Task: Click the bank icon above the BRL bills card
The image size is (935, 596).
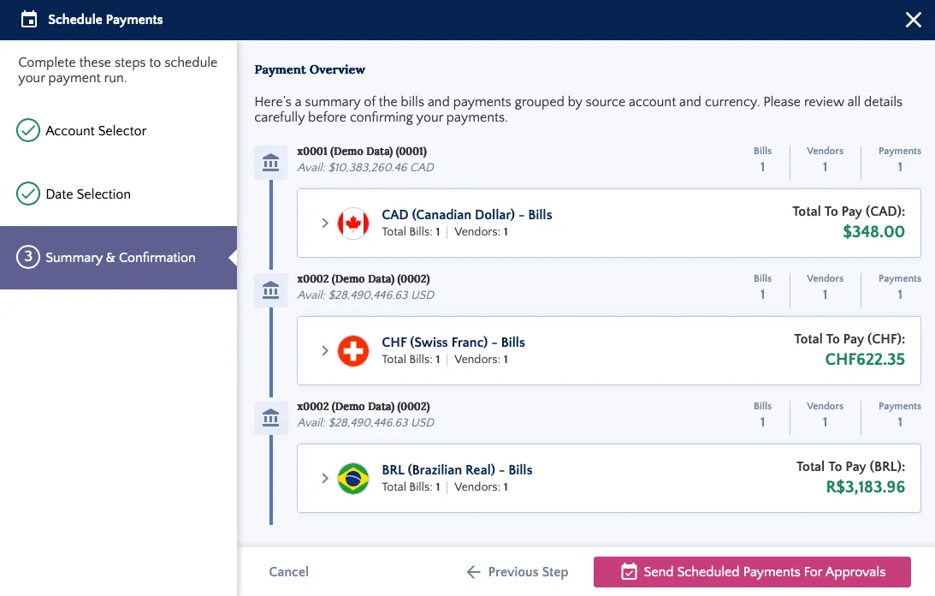Action: (270, 417)
